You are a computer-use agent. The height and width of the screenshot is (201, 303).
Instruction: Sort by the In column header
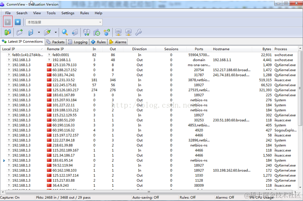(94, 49)
